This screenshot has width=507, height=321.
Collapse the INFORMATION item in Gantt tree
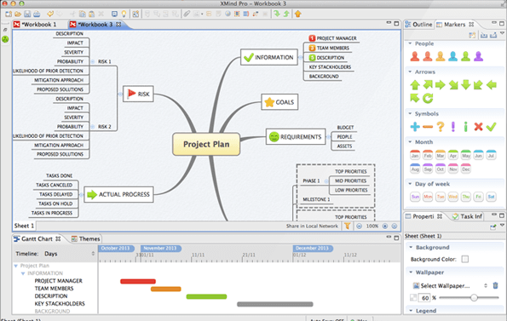click(x=23, y=273)
